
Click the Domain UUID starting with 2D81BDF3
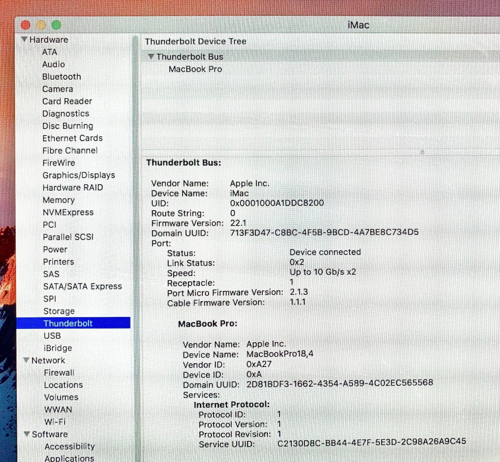[x=340, y=383]
